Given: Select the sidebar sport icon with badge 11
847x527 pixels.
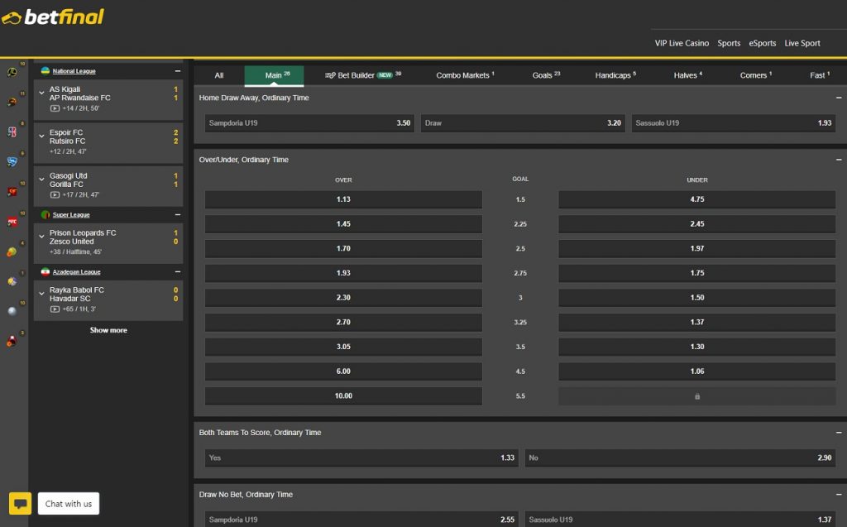Looking at the screenshot, I should [x=12, y=102].
